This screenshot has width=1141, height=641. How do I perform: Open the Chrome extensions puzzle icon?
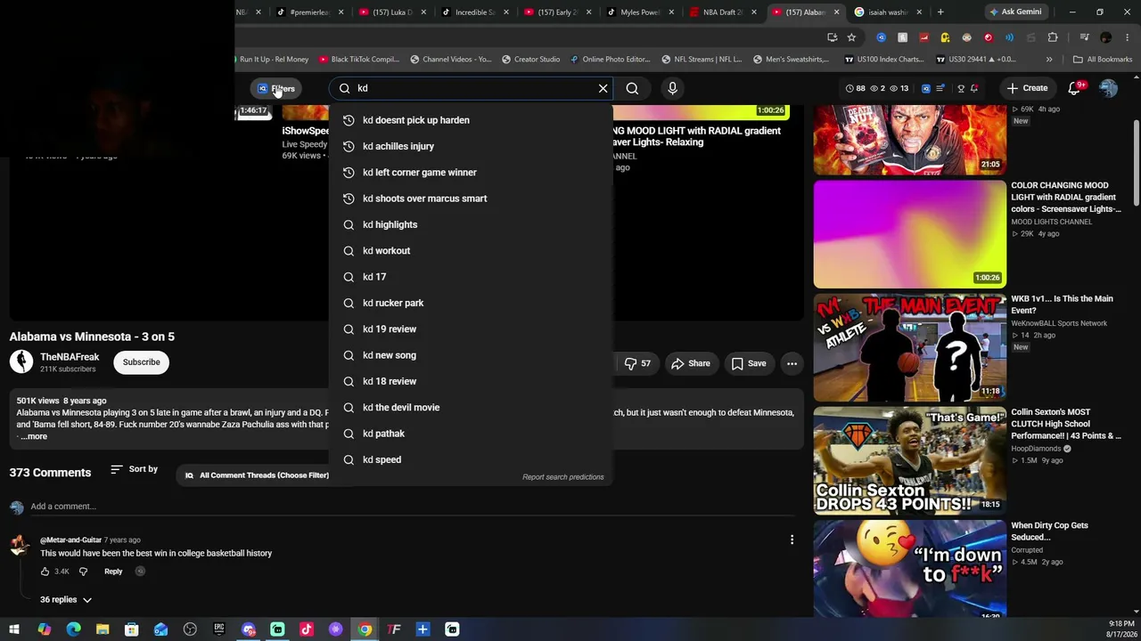[x=1053, y=37]
